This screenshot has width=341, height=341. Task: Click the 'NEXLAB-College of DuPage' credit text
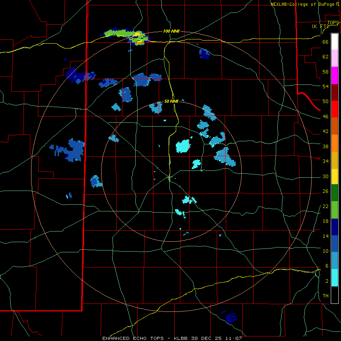(x=302, y=4)
